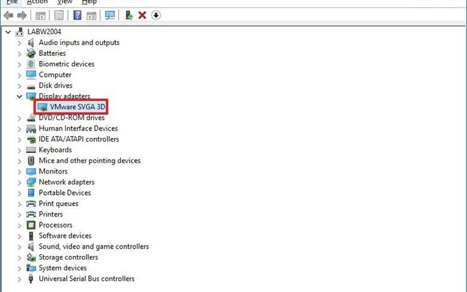Click the blue Help question-mark icon
The height and width of the screenshot is (292, 467).
77,15
